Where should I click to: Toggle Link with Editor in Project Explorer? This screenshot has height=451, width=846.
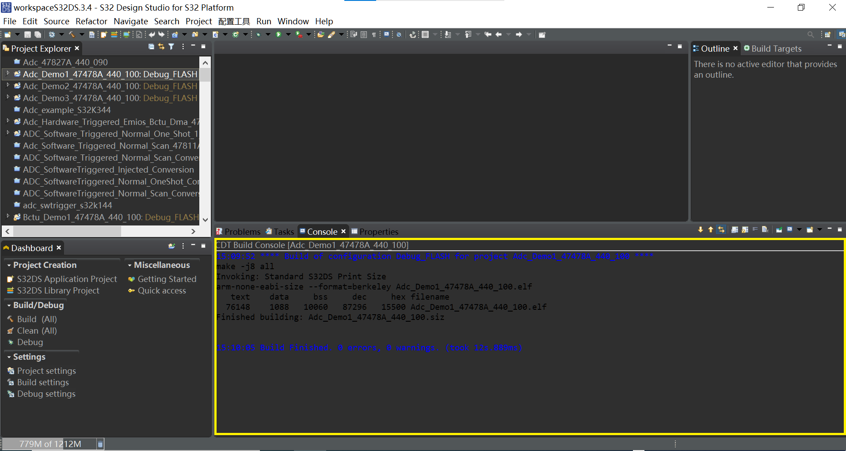161,46
